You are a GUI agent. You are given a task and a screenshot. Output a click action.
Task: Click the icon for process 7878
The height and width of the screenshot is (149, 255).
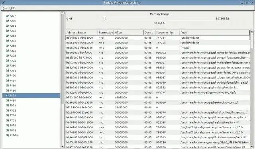[x=8, y=130]
